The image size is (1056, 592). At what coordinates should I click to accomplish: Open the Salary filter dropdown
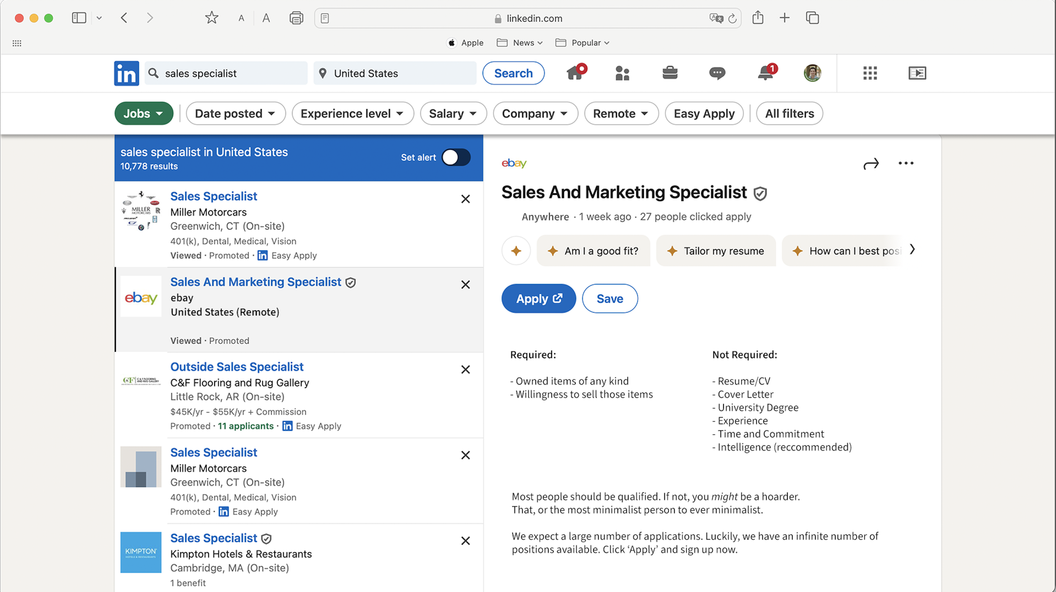coord(453,114)
